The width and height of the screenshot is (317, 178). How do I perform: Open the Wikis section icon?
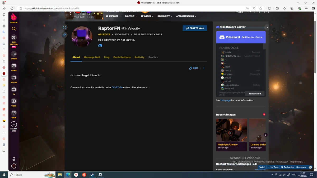tap(14, 113)
